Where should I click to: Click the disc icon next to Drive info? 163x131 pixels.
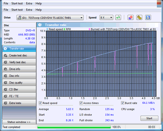6,69
